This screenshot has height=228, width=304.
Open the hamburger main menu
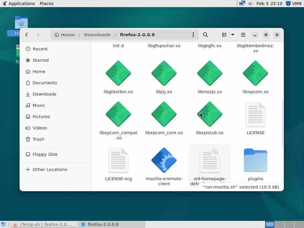[243, 35]
